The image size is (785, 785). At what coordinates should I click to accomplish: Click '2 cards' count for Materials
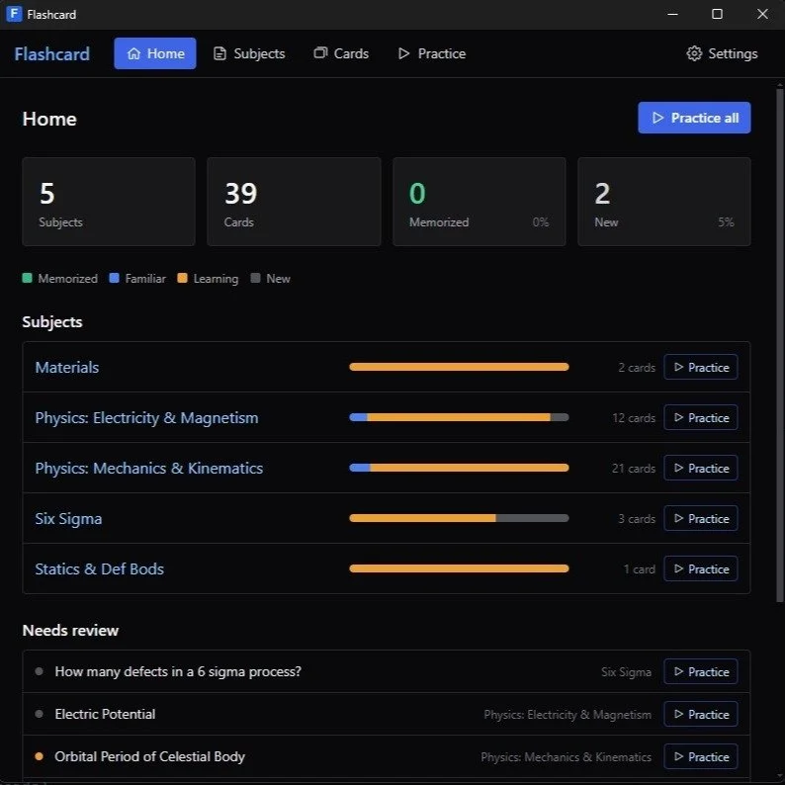[637, 368]
